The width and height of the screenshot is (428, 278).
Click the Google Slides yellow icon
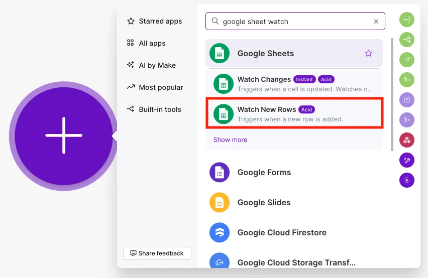(x=220, y=202)
